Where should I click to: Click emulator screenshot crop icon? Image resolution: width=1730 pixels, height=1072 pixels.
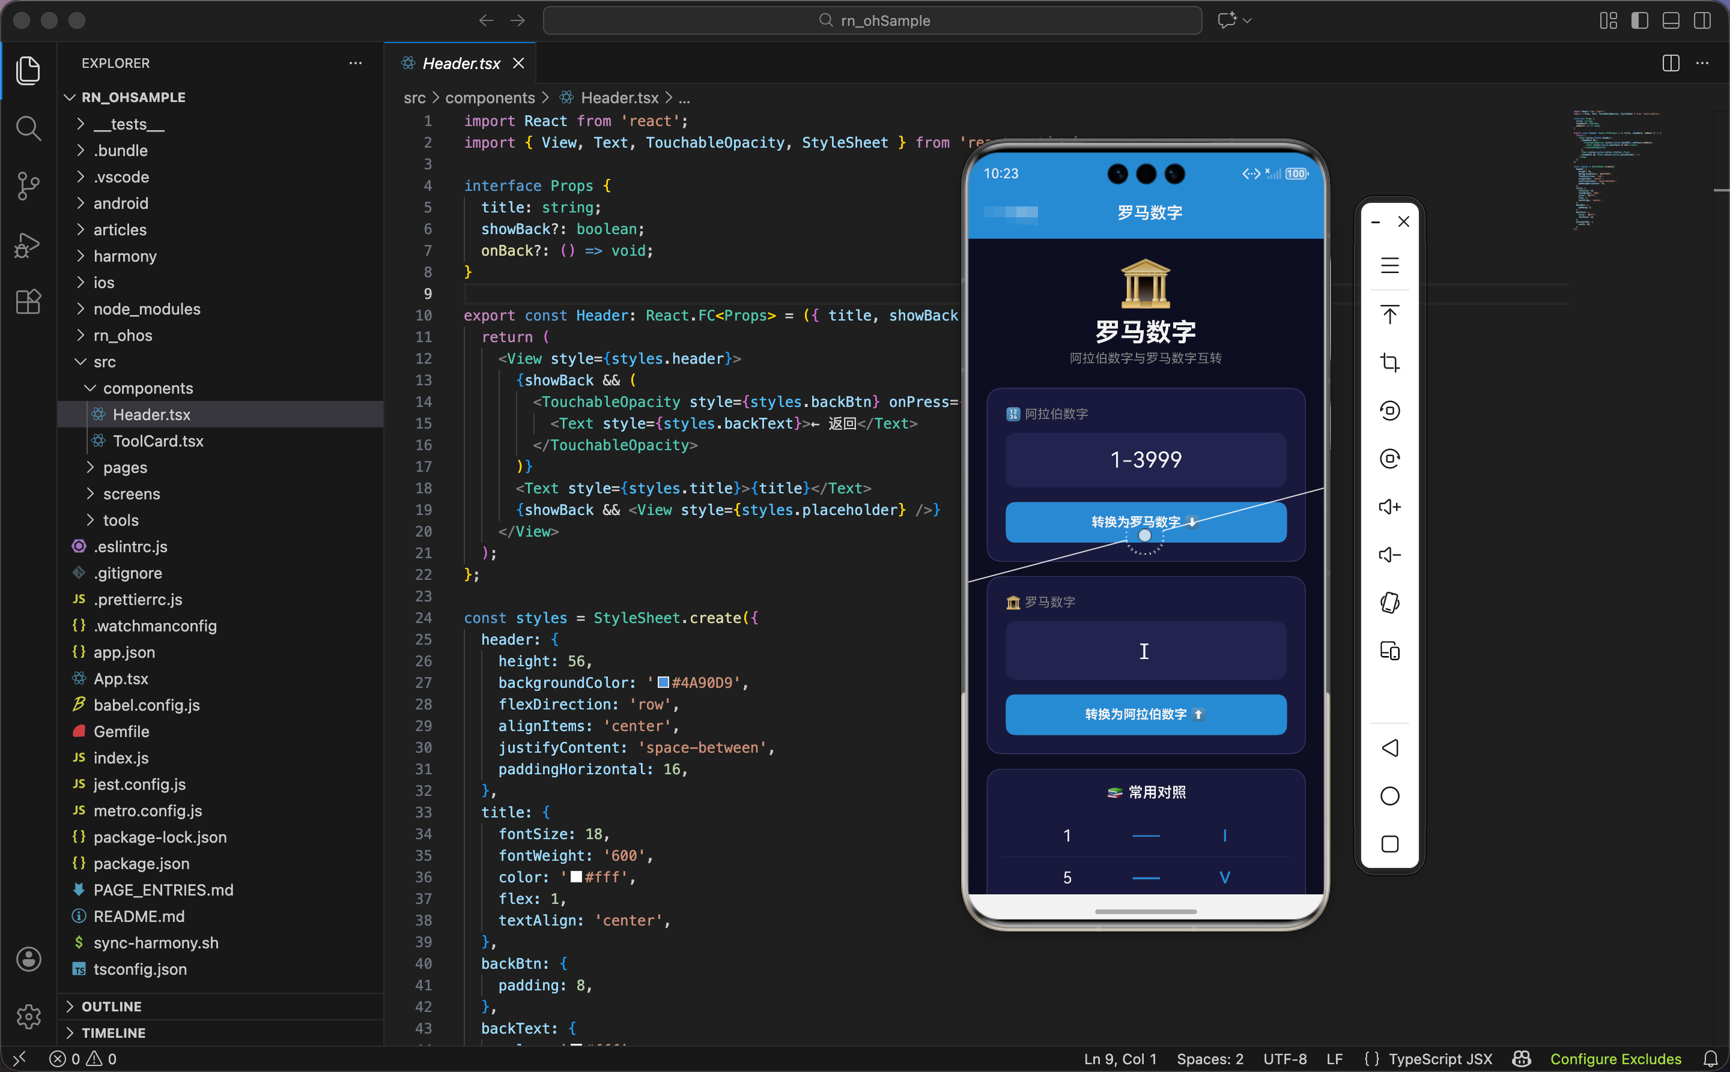pyautogui.click(x=1389, y=363)
